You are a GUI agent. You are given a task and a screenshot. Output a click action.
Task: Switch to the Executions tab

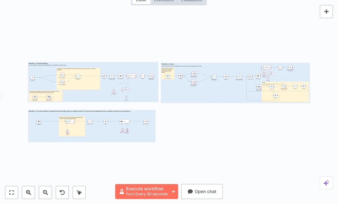coord(164,1)
